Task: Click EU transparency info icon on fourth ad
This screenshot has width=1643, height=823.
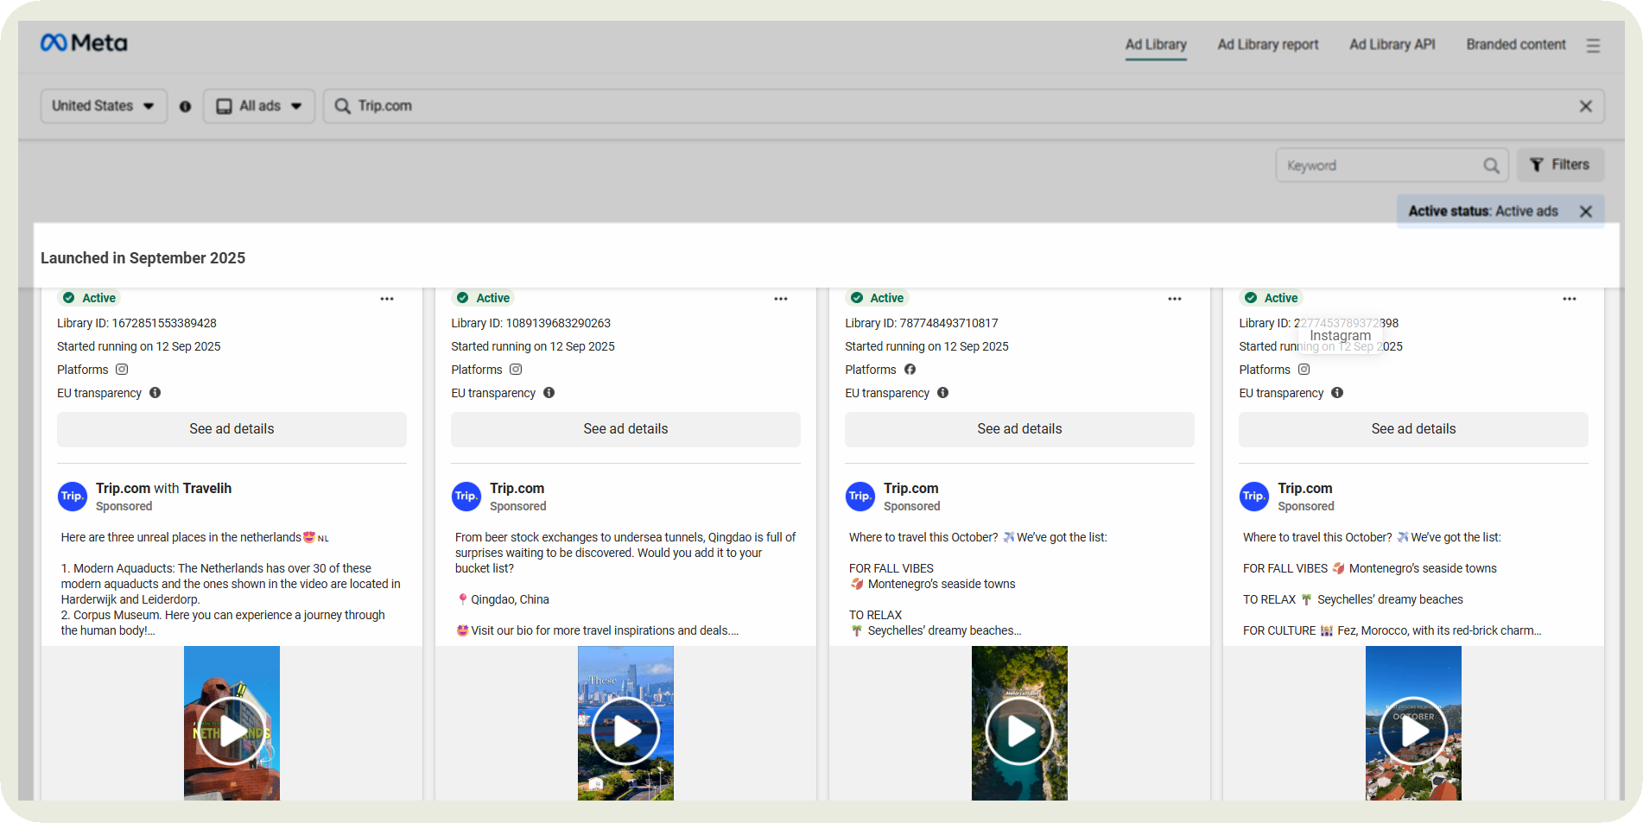Action: [x=1337, y=393]
